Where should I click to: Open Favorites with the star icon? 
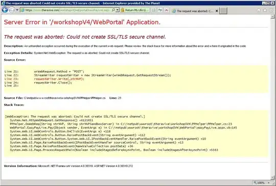coord(265,10)
